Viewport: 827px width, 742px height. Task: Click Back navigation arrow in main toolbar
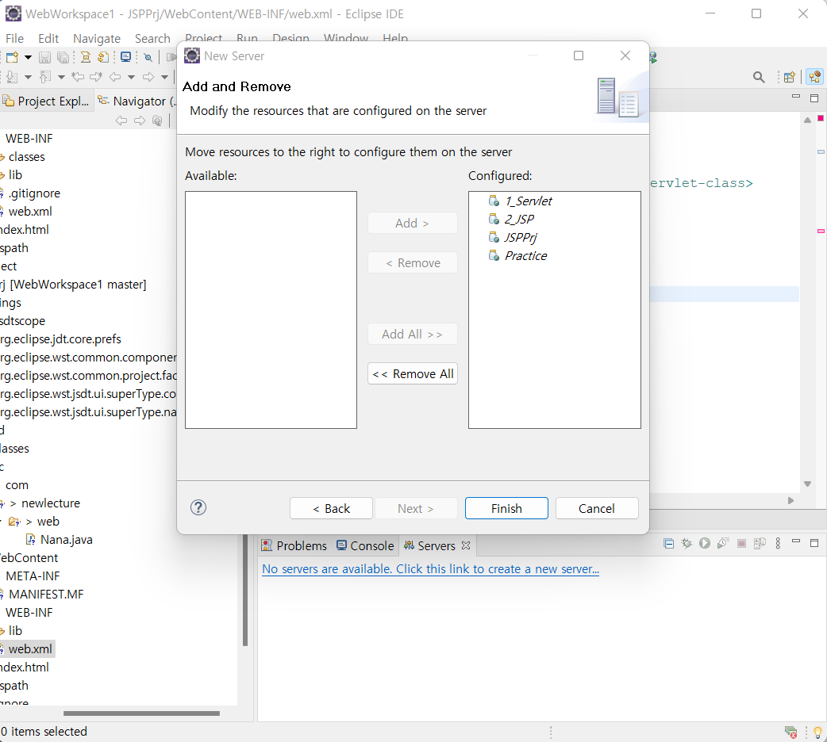coord(115,77)
